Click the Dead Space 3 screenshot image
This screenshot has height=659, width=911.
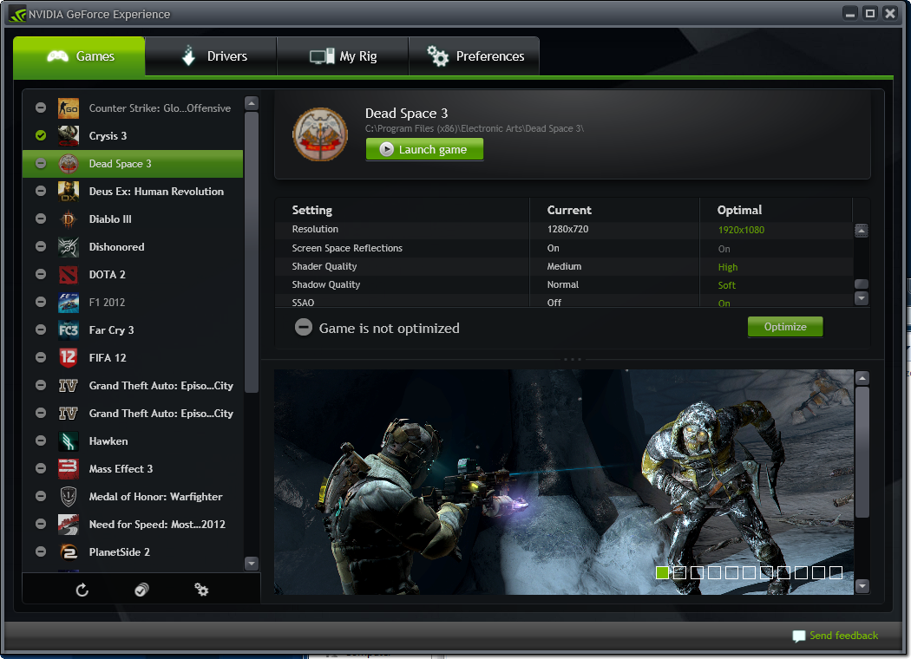coord(564,482)
